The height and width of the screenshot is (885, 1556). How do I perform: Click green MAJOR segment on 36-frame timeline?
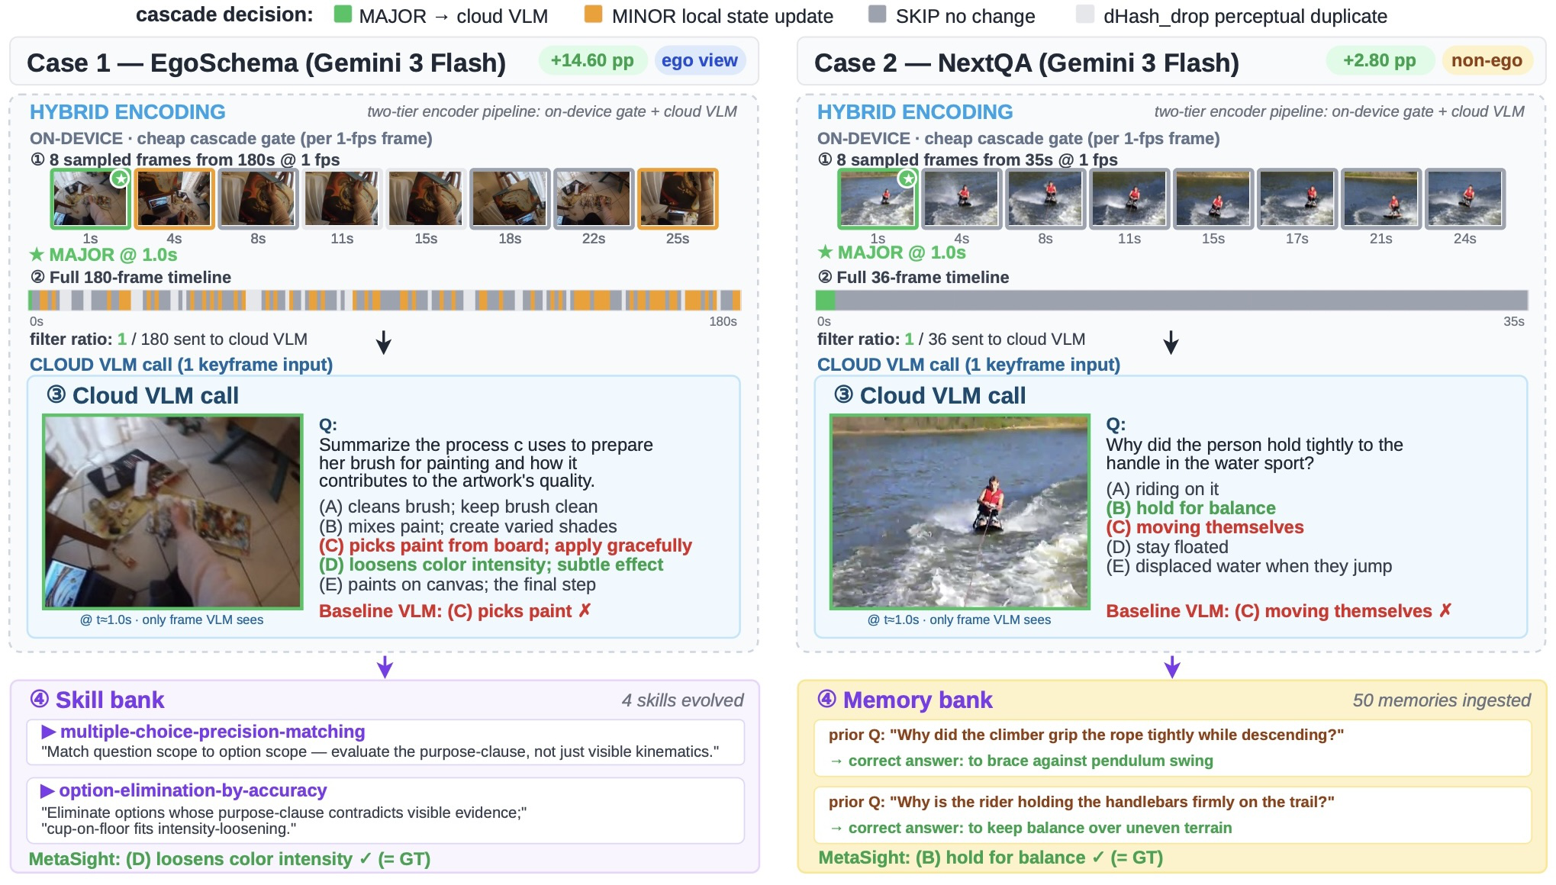(x=825, y=300)
